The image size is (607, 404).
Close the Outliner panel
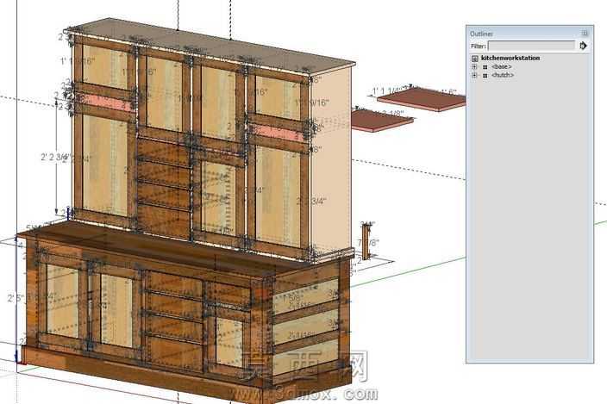pos(585,34)
